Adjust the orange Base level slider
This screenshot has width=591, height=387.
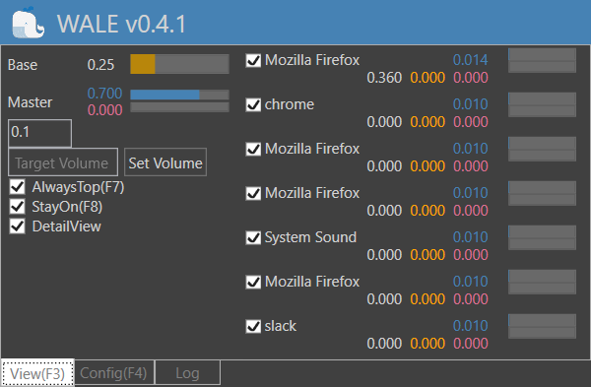tap(179, 64)
